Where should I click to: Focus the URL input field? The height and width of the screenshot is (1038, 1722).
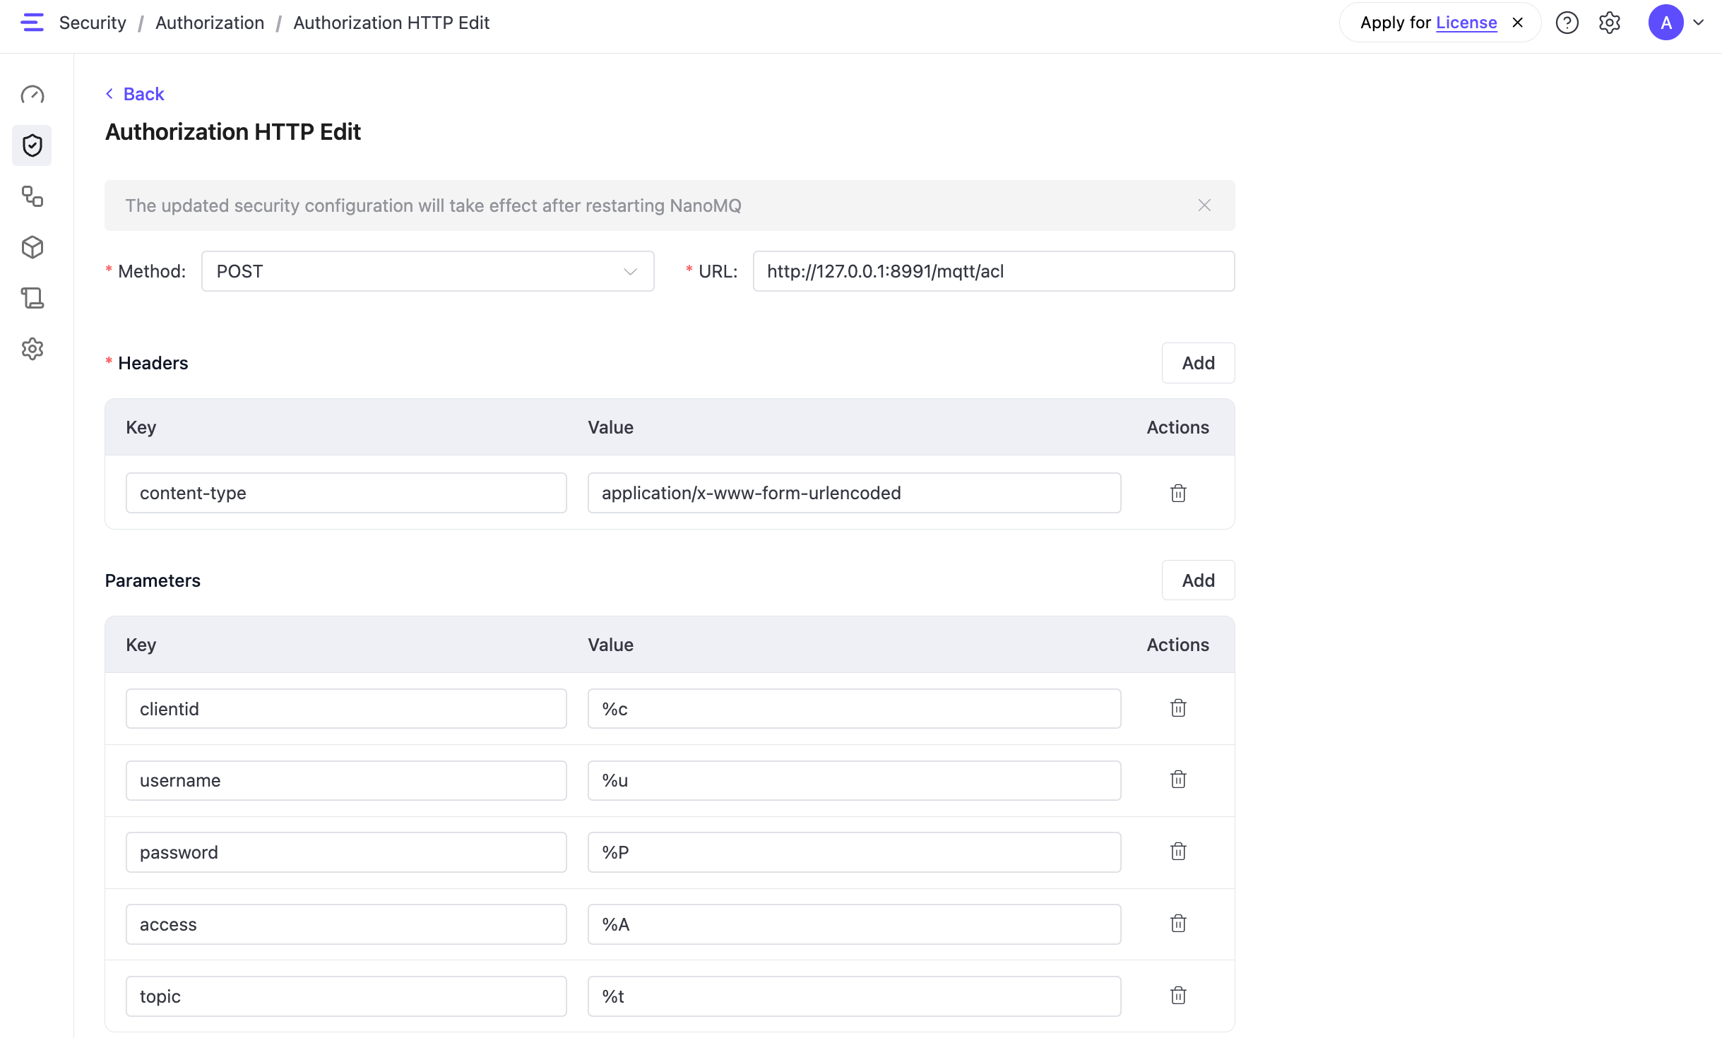pos(993,271)
